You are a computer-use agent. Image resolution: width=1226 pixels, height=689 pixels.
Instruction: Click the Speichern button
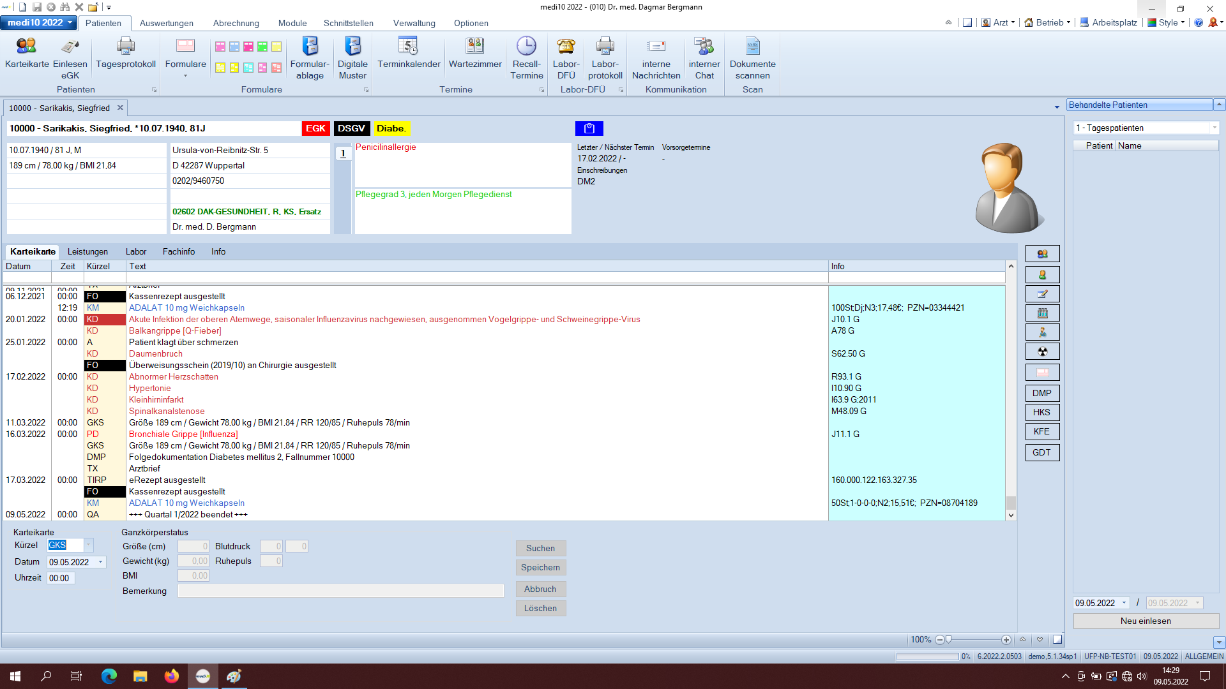pyautogui.click(x=540, y=568)
